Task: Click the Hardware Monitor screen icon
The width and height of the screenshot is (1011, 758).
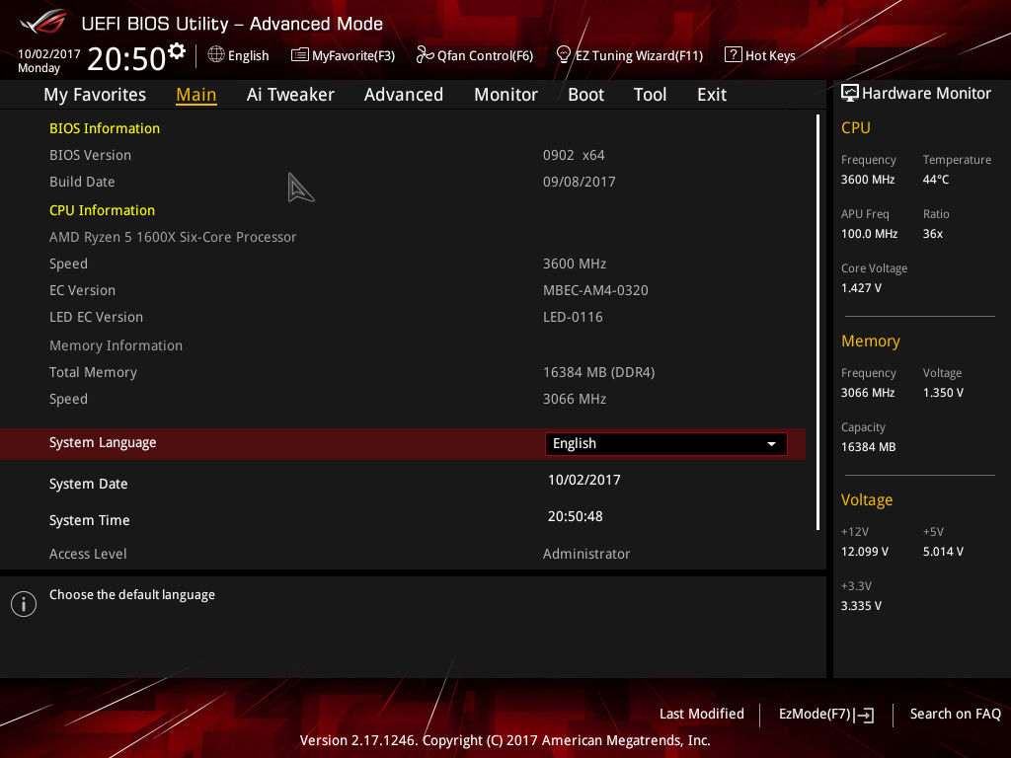Action: [x=850, y=94]
